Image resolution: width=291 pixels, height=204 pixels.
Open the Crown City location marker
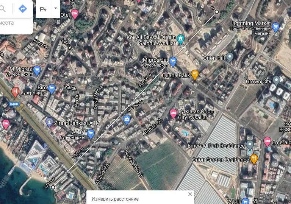click(277, 80)
